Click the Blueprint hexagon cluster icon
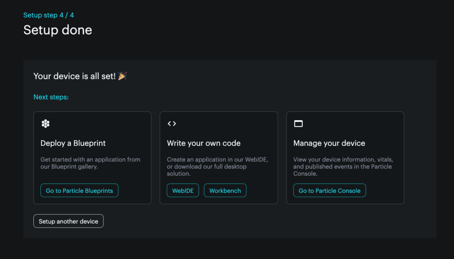The height and width of the screenshot is (259, 454). [45, 124]
